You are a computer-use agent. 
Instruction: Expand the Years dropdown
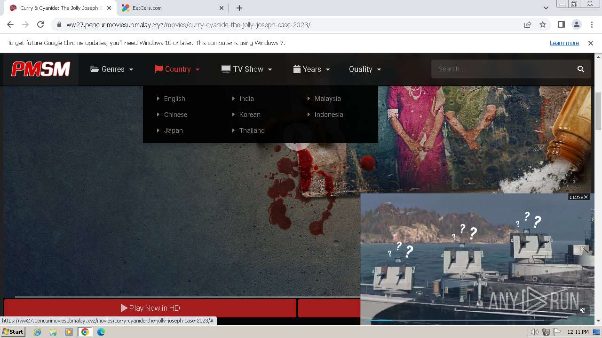point(311,69)
